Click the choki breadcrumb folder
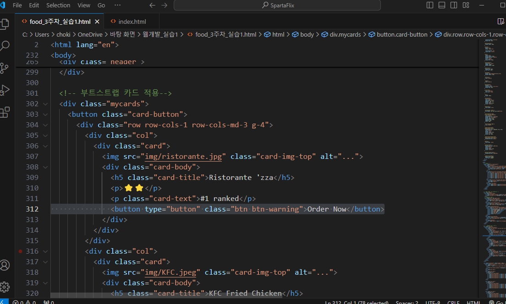506x304 pixels. click(x=63, y=34)
